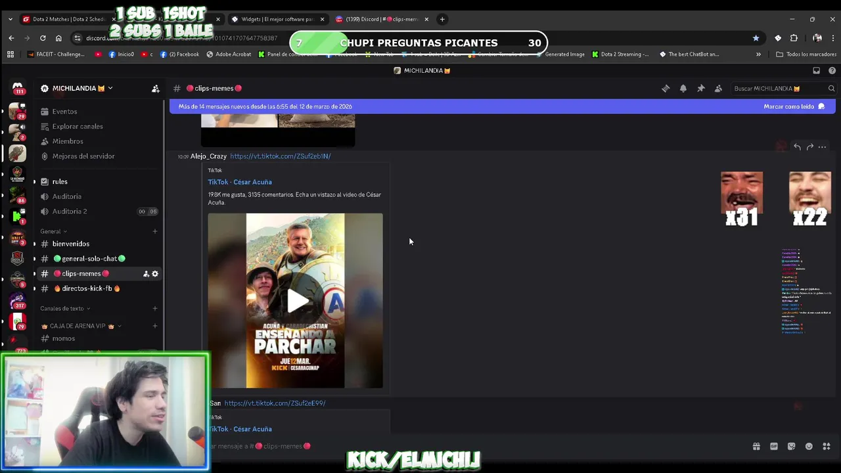This screenshot has height=473, width=841.
Task: Open Discord inbox icon
Action: pyautogui.click(x=817, y=70)
